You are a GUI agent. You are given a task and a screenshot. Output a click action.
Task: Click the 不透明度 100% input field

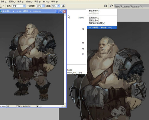39,6
